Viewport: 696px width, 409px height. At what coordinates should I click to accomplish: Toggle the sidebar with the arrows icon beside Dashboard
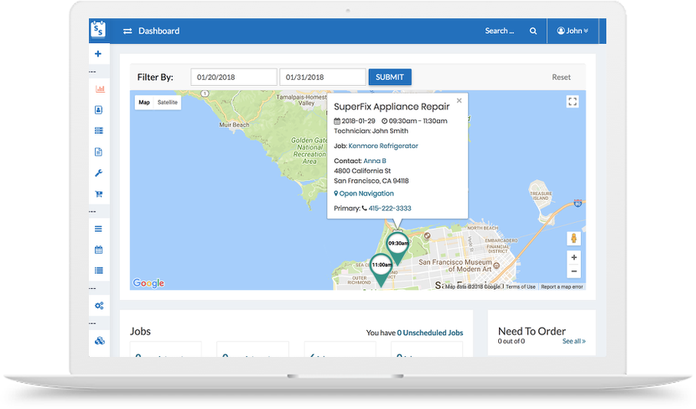click(127, 31)
